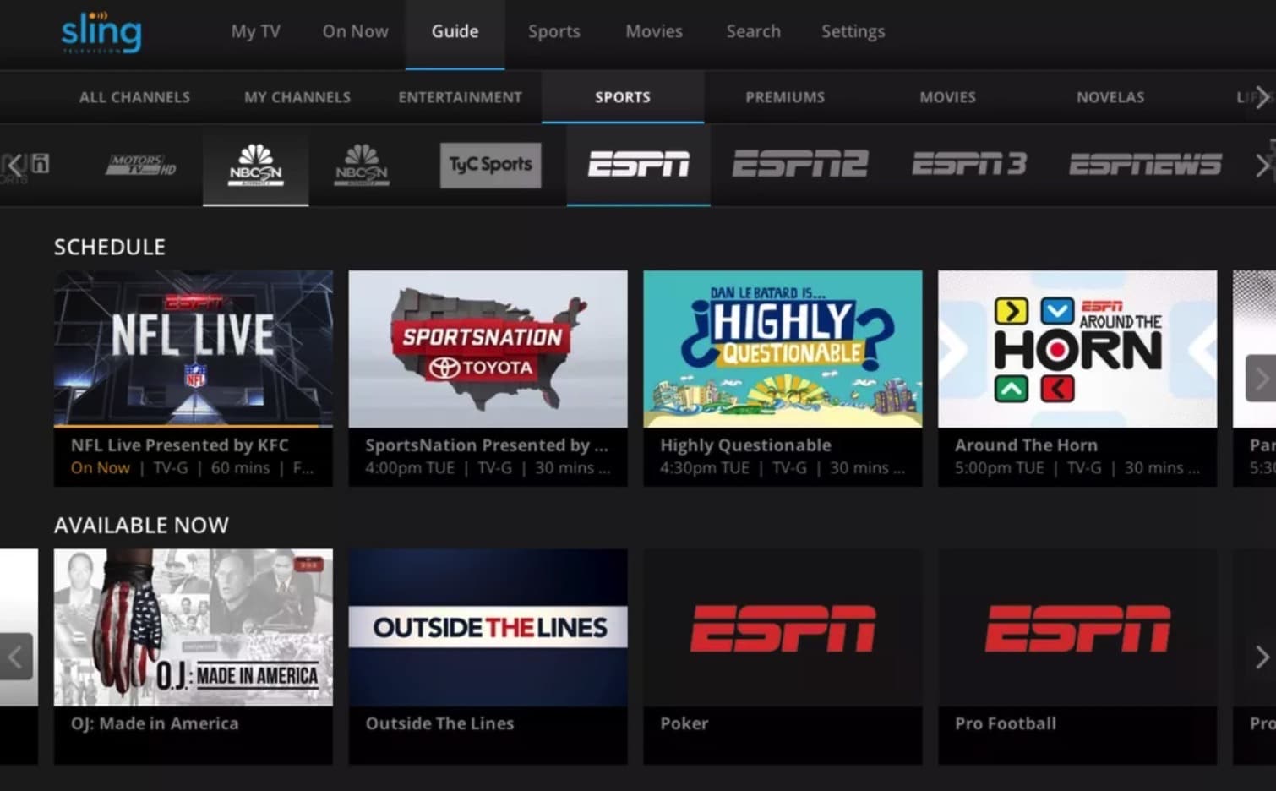Switch to SPORTS category
Viewport: 1276px width, 791px height.
(x=623, y=97)
